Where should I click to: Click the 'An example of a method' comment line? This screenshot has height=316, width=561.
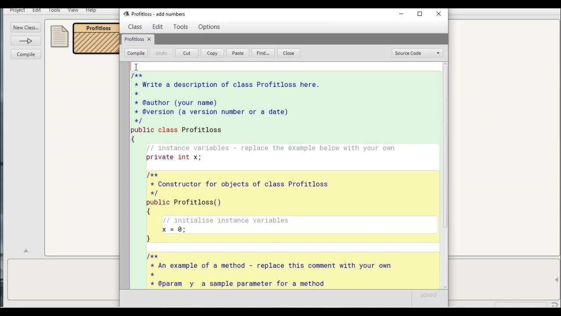coord(270,266)
